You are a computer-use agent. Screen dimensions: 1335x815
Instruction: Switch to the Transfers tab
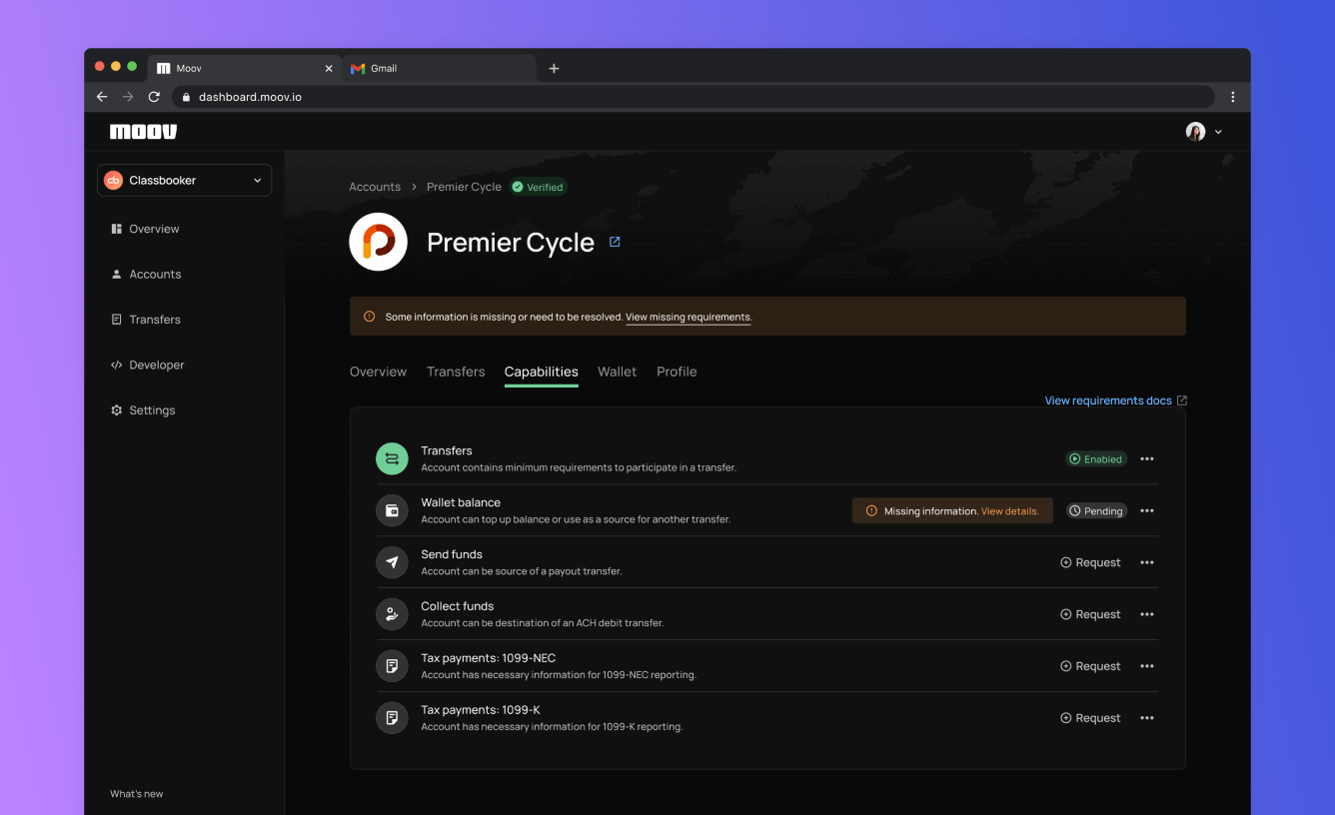pos(456,372)
